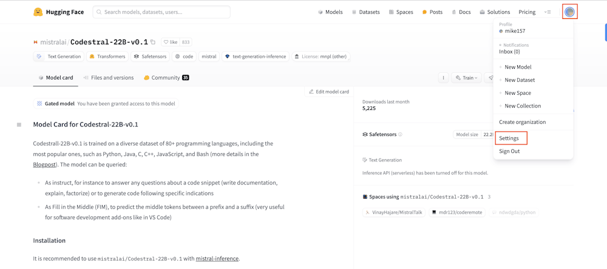Choose New Model in the menu
Screen dimensions: 607x269
coord(518,67)
